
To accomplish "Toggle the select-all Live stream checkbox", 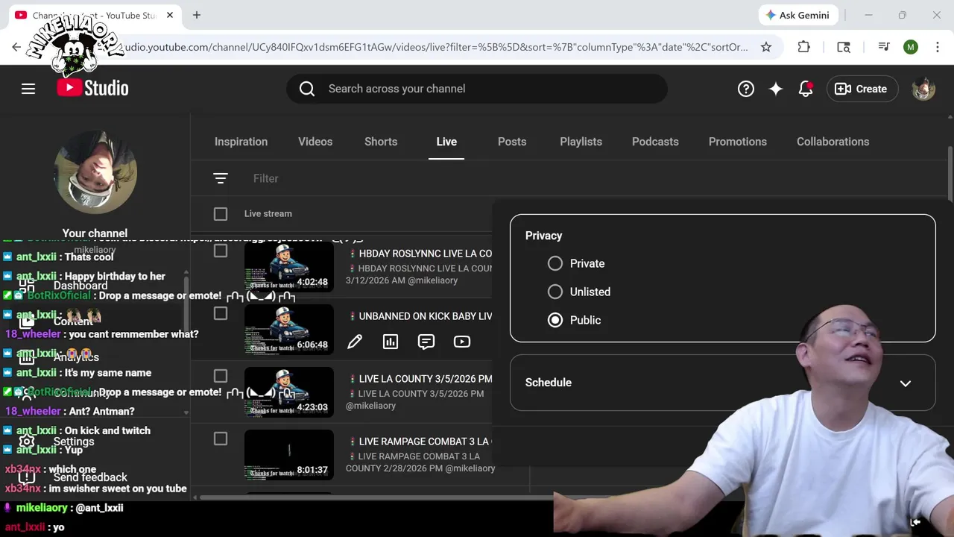I will point(221,214).
